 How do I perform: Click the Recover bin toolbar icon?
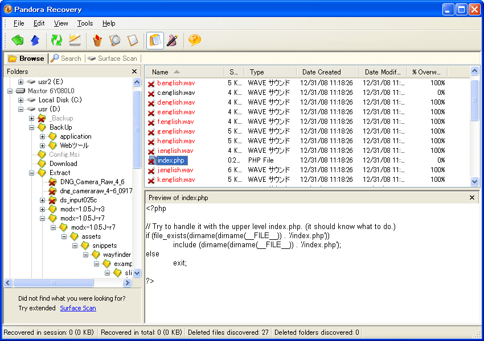pyautogui.click(x=97, y=40)
